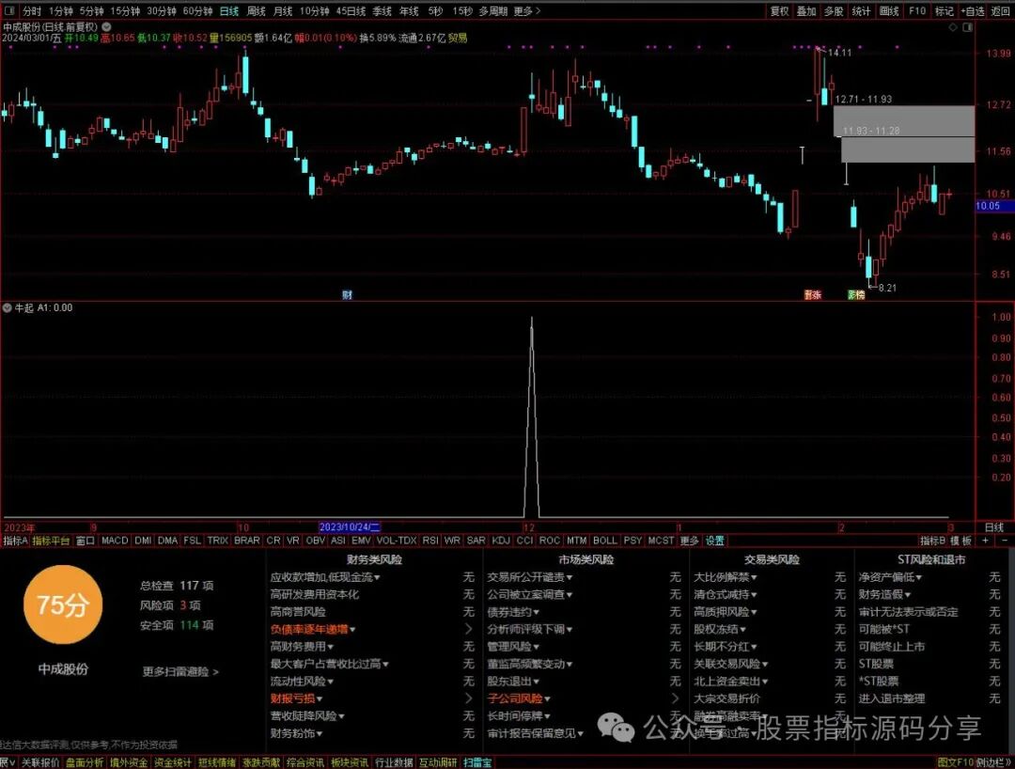Open the 关联报价 bottom tab
This screenshot has width=1015, height=769.
[x=40, y=763]
